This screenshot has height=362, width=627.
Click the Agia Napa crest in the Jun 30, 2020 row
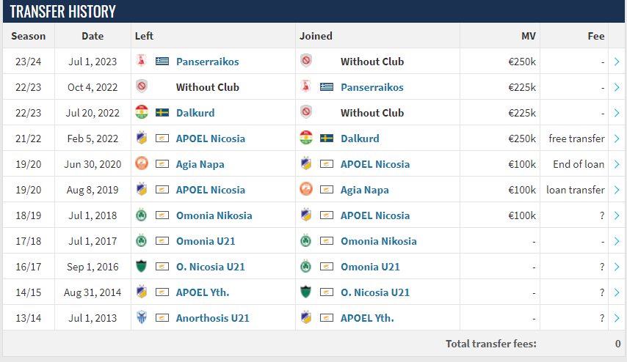[142, 164]
